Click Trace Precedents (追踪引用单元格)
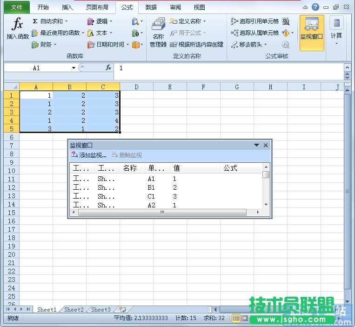The image size is (355, 327). click(x=255, y=21)
